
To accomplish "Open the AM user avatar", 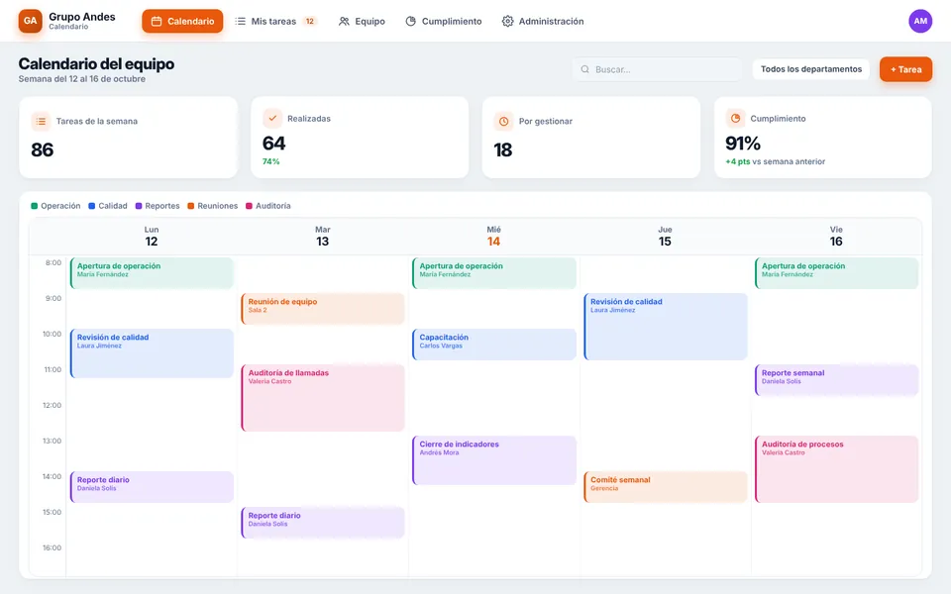I will click(920, 21).
